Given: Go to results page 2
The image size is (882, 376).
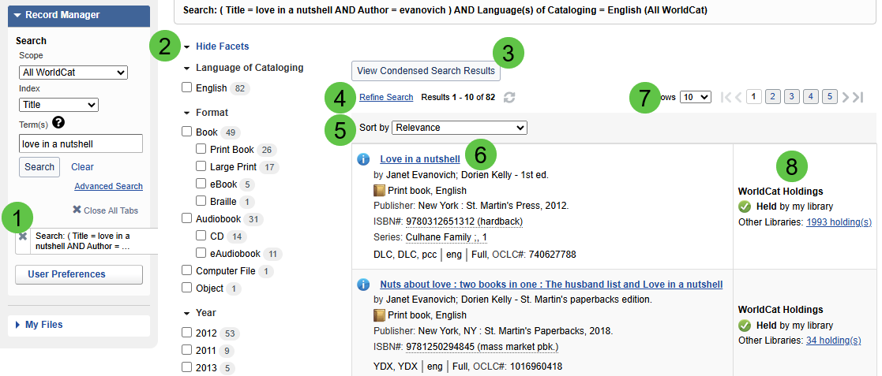Looking at the screenshot, I should click(772, 97).
